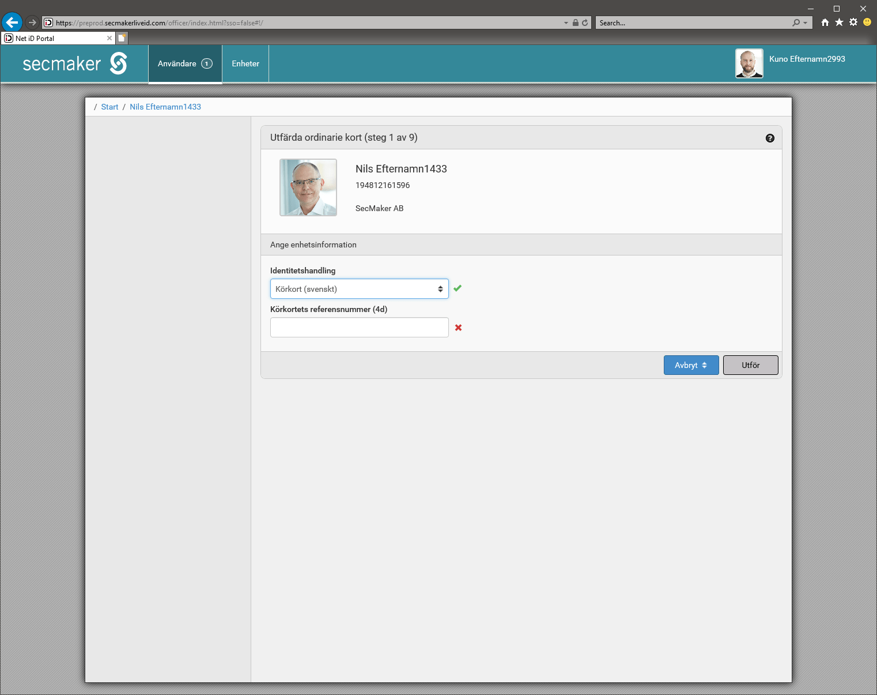The image size is (877, 695).
Task: Open Nils Efternamn1433 breadcrumb link
Action: 165,107
